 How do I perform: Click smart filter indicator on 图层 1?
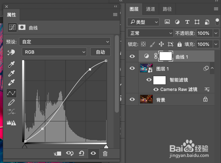point(206,68)
